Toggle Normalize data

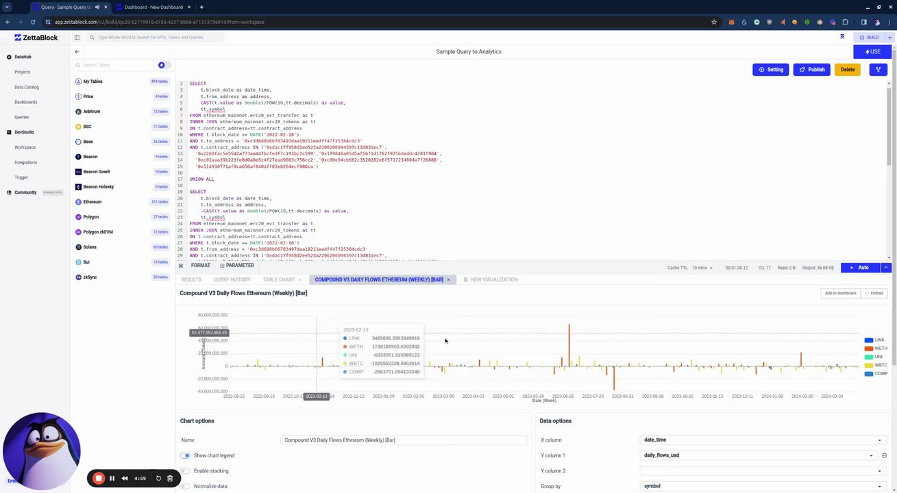click(185, 486)
